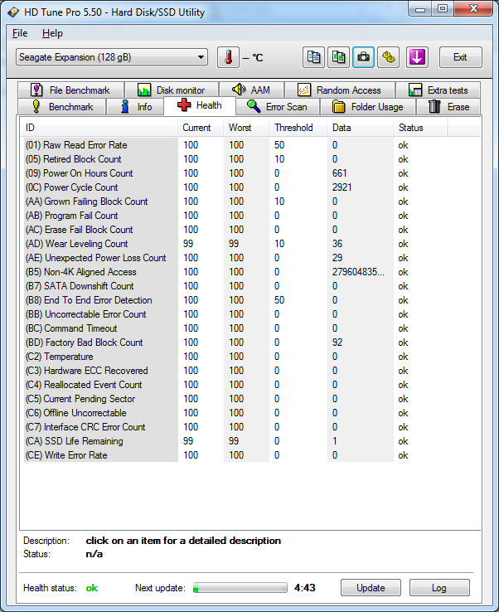499x612 pixels.
Task: Click the purple down arrow icon
Action: click(417, 57)
